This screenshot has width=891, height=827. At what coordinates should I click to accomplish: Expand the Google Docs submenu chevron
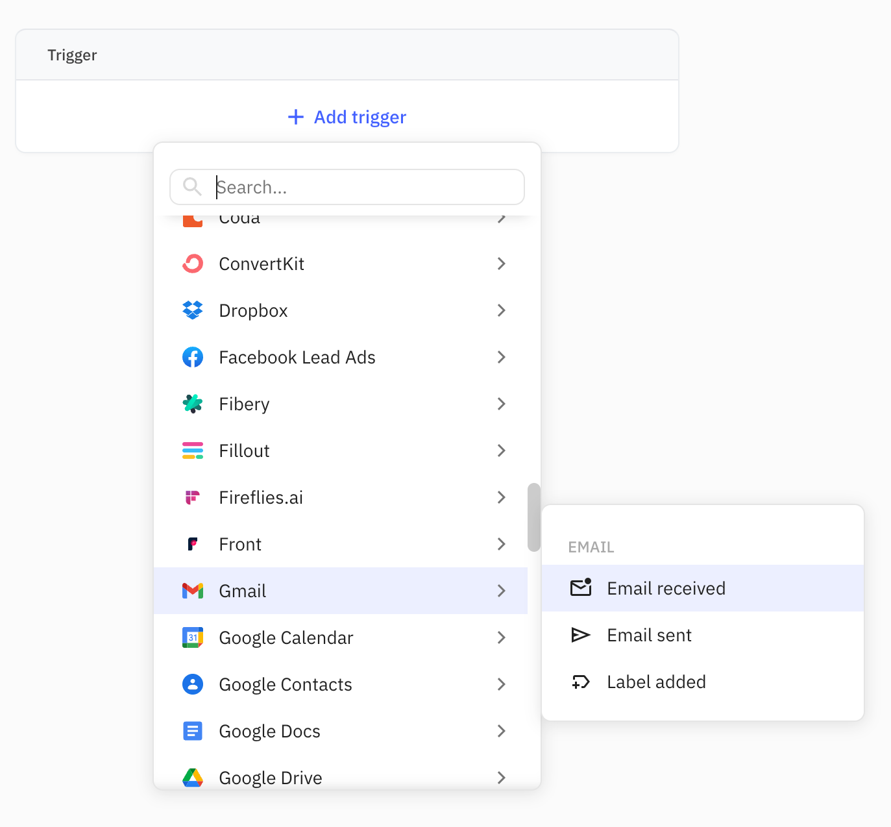click(x=501, y=731)
